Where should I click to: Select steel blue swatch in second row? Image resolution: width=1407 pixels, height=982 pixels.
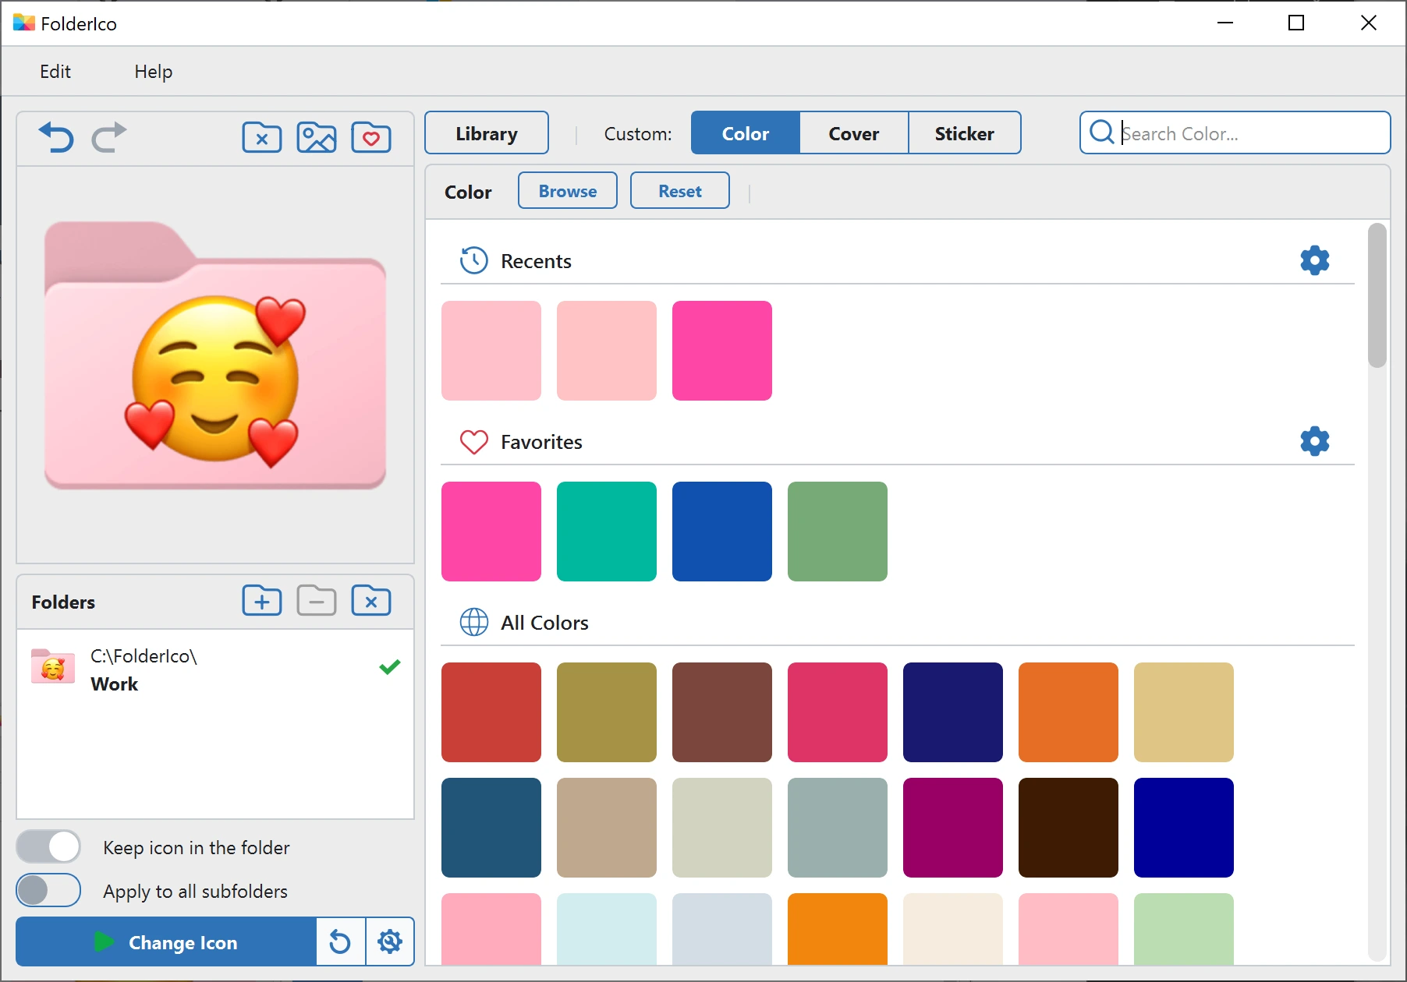491,828
